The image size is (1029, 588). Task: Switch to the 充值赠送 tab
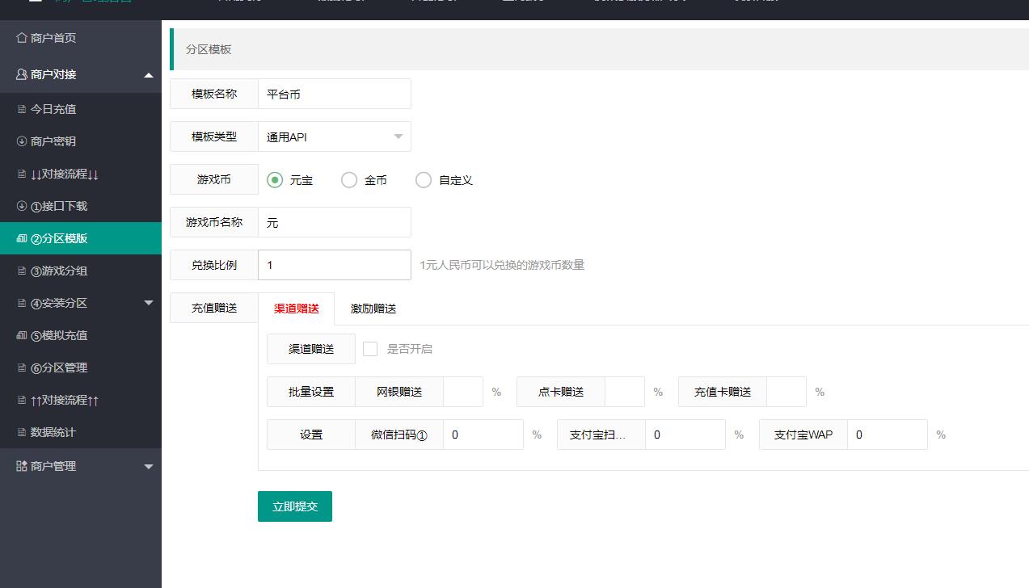pyautogui.click(x=214, y=308)
